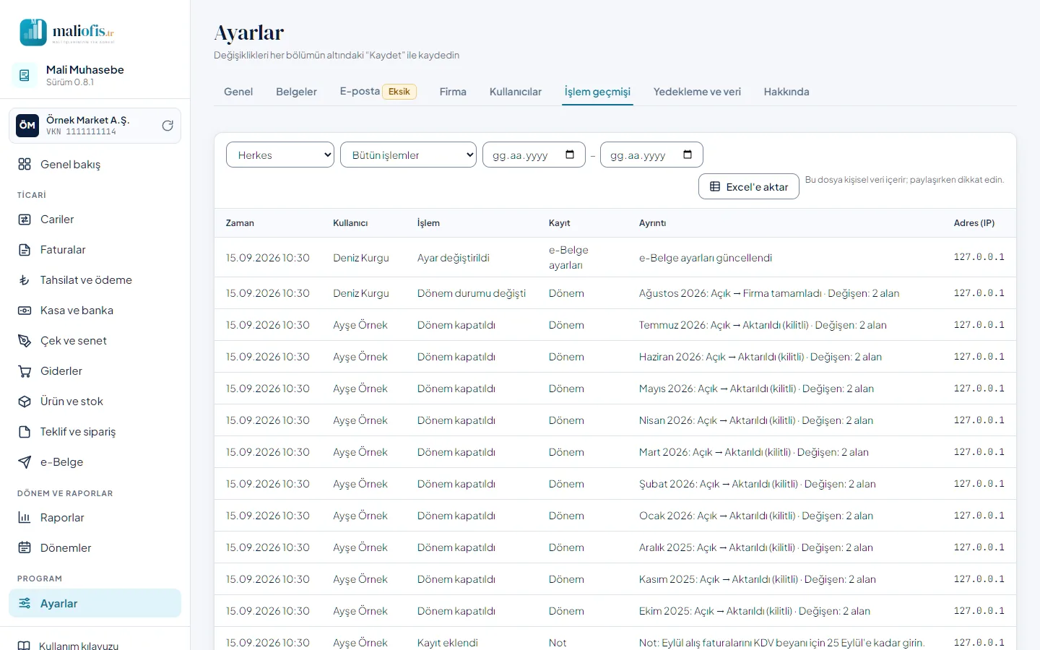Open the E-posta tab
The width and height of the screenshot is (1040, 650).
[378, 92]
